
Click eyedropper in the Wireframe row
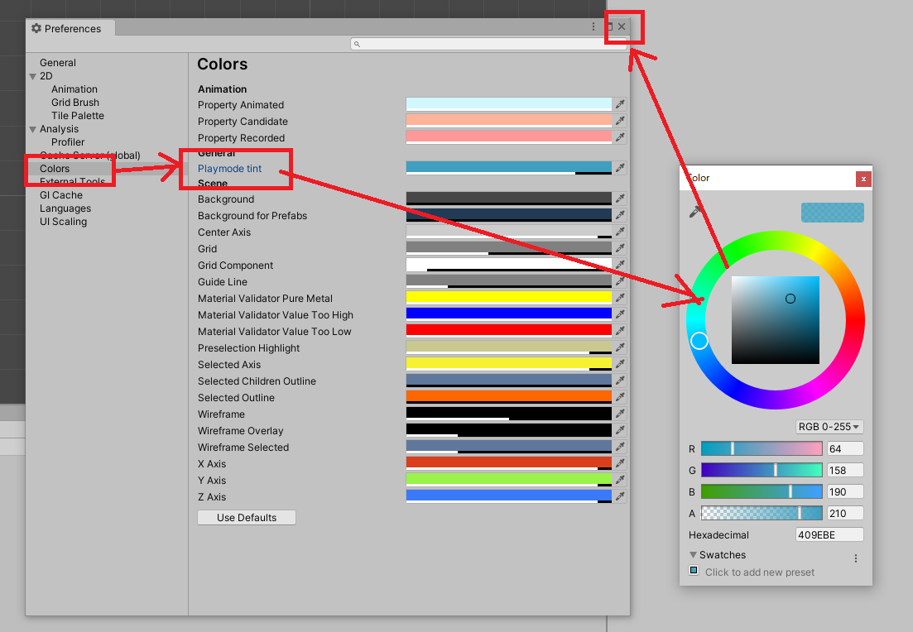coord(620,414)
